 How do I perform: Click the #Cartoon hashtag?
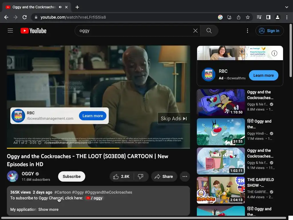pyautogui.click(x=63, y=192)
